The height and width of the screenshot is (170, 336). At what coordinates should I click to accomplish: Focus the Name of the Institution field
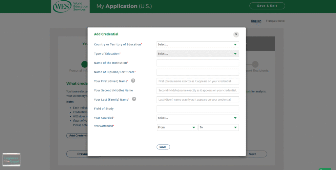(198, 63)
